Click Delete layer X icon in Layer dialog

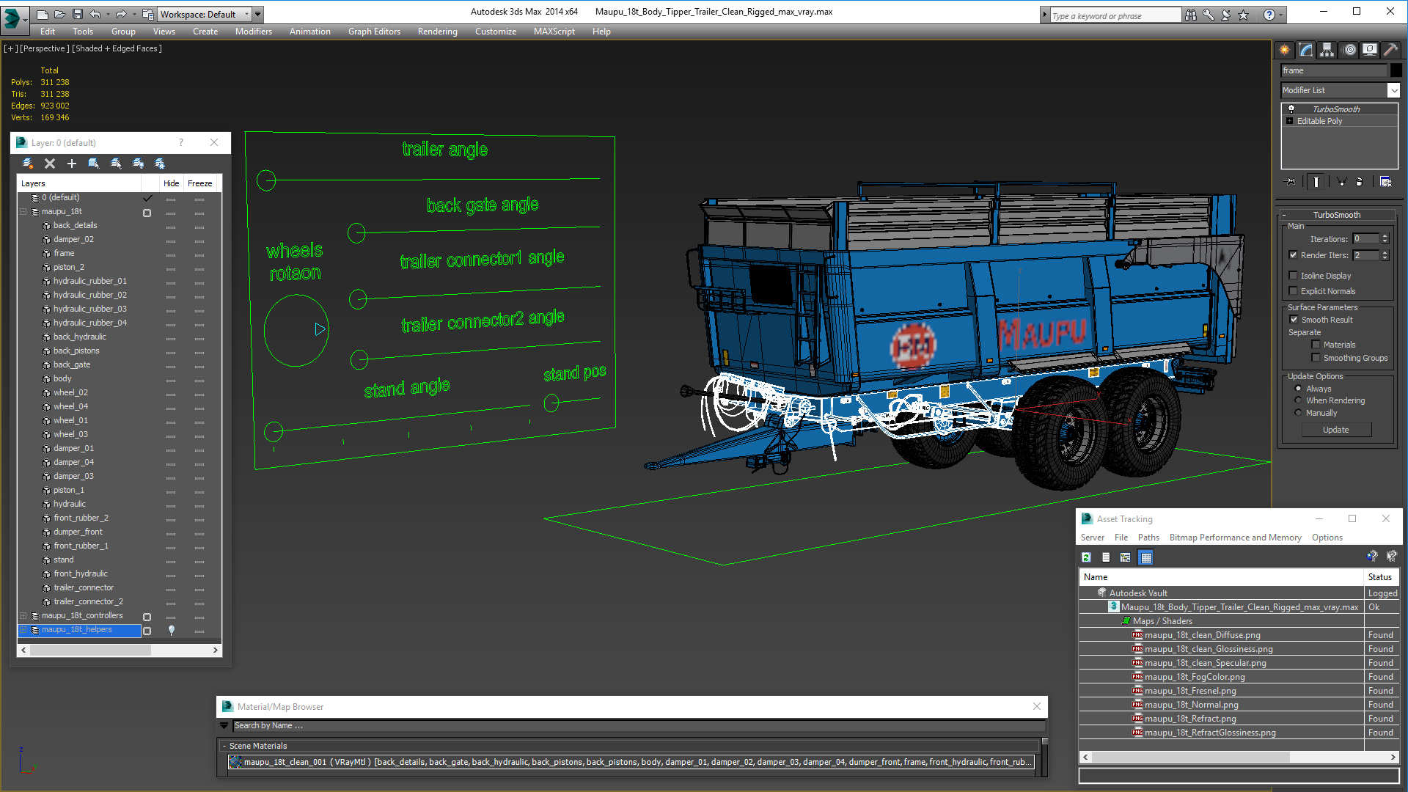pos(50,164)
